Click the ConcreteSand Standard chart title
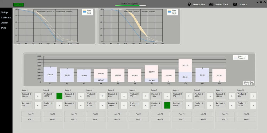Screen dimensions: 267x133 pyautogui.click(x=54, y=11)
